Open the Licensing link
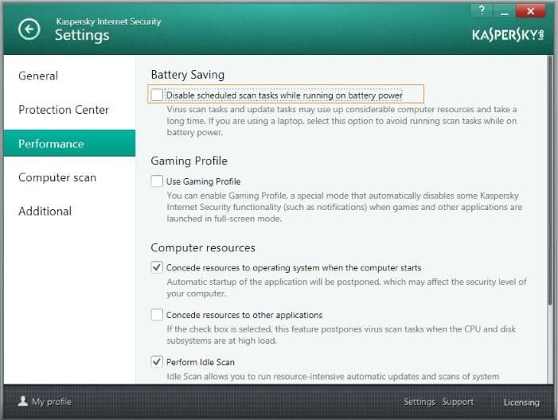The width and height of the screenshot is (558, 420). coord(521,402)
